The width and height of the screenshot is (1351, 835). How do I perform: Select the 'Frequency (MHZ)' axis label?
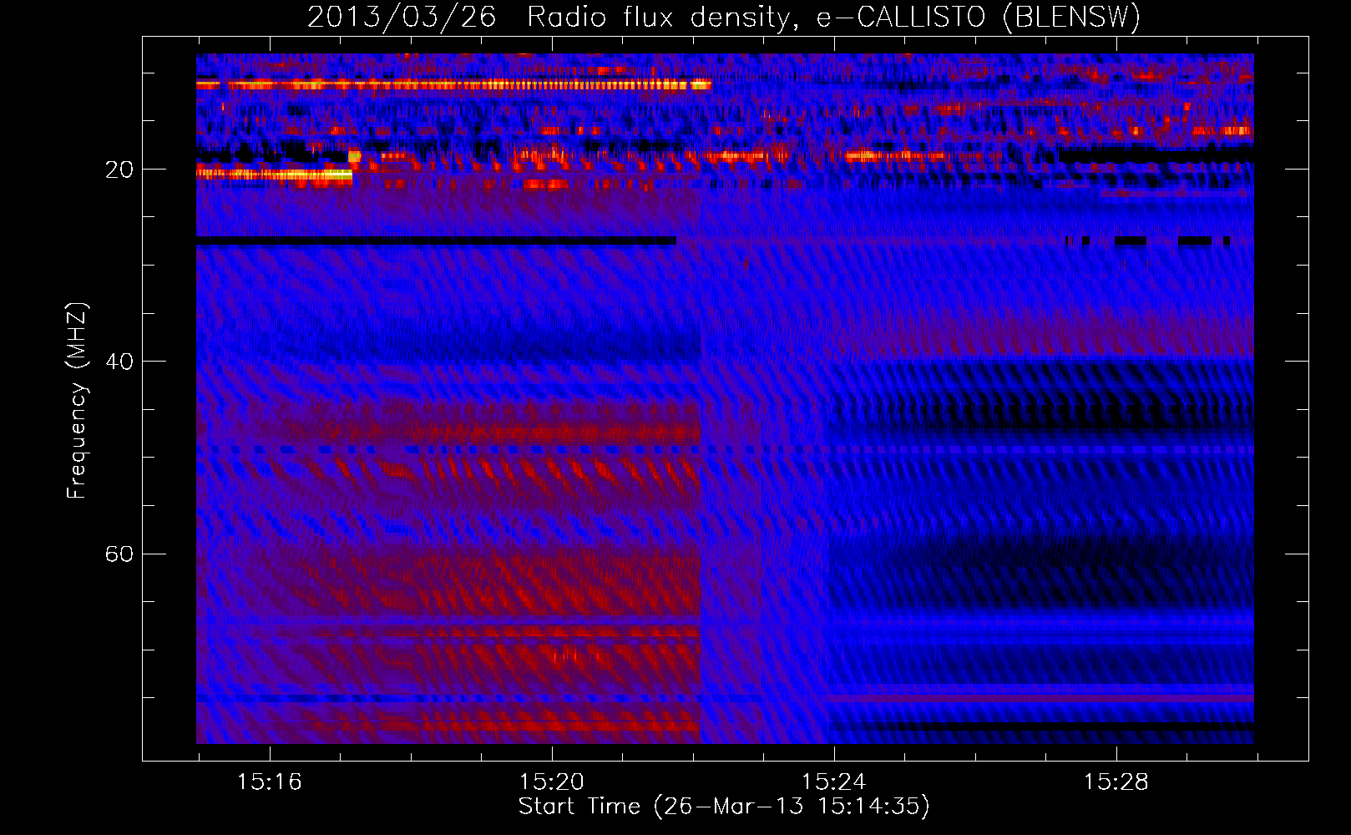[x=77, y=401]
